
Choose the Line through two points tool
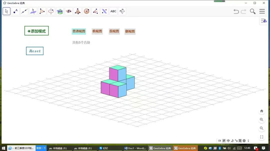pyautogui.click(x=24, y=11)
